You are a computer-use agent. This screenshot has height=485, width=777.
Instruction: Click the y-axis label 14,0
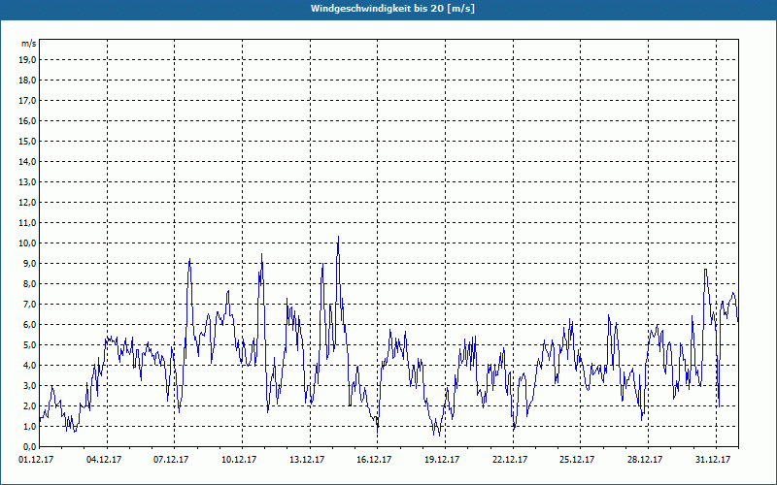[x=27, y=161]
